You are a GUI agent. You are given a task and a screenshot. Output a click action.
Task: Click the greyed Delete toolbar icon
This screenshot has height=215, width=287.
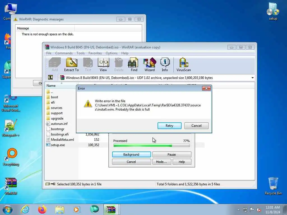[119, 64]
